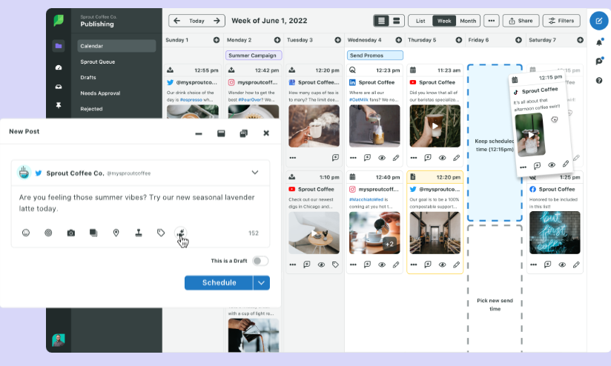This screenshot has height=366, width=611.
Task: Add a tag to the new post
Action: (x=161, y=233)
